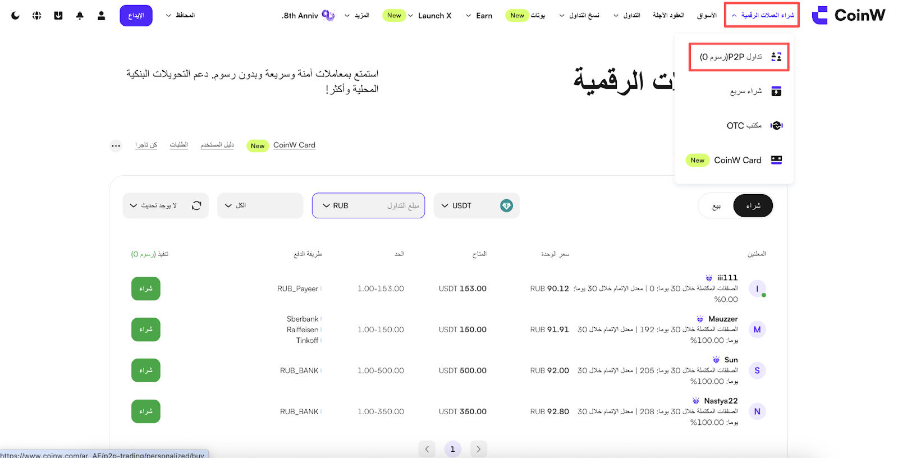Click the refresh arrows icon
Screen dimensions: 898x458
coord(196,205)
